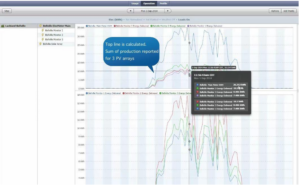Click the 35 kWh axis label on top chart
This screenshot has width=299, height=185.
click(81, 28)
